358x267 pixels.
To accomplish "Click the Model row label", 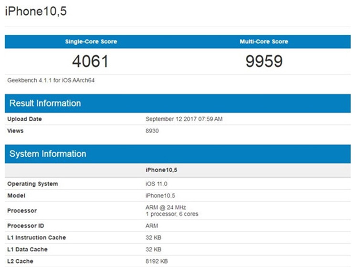I will coord(16,195).
